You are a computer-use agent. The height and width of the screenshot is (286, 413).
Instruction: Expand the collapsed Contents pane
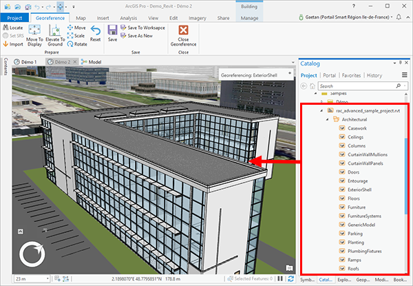pyautogui.click(x=6, y=66)
